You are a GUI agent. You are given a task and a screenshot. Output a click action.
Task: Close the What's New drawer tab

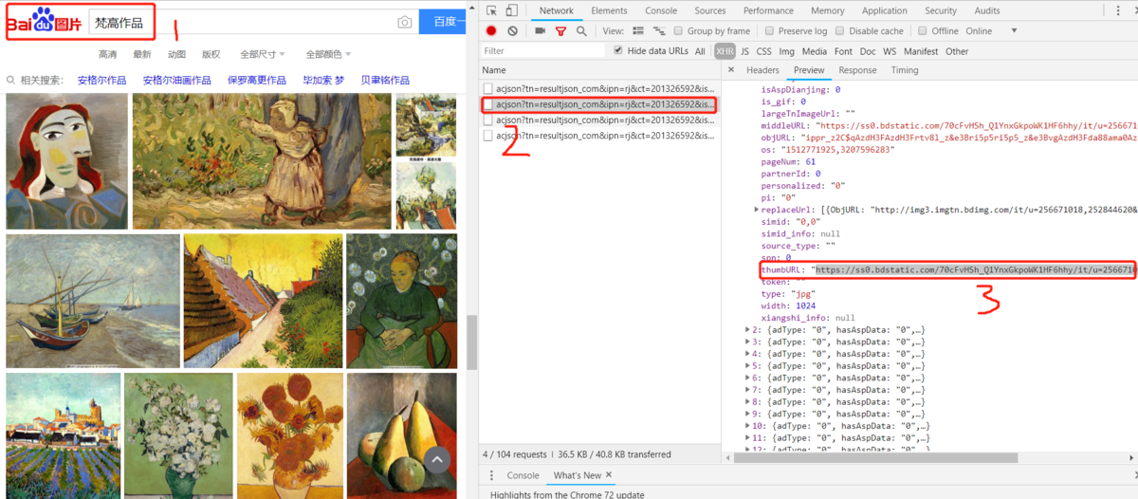[x=609, y=474]
